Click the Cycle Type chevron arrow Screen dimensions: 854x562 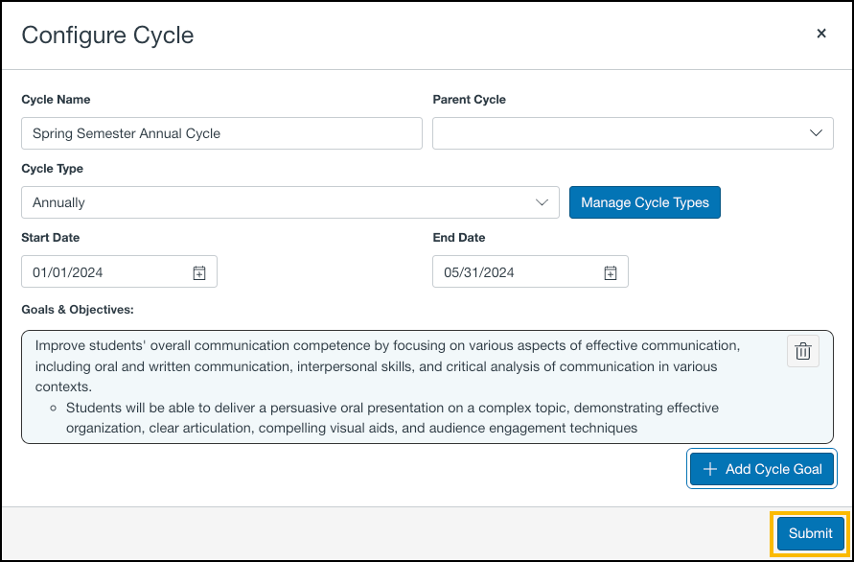[542, 202]
